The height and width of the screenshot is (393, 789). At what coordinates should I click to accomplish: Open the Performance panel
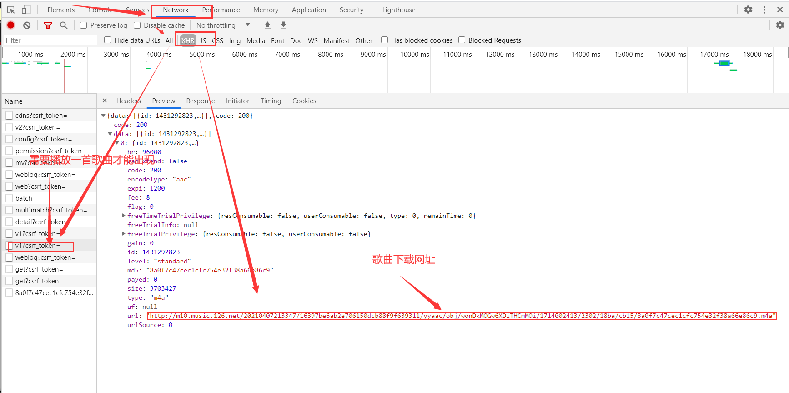(221, 10)
